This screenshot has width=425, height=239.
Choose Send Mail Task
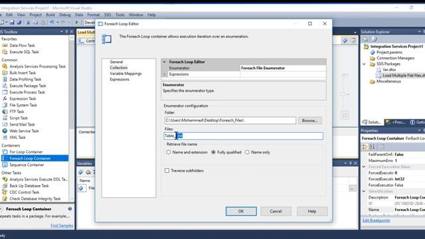(22, 125)
